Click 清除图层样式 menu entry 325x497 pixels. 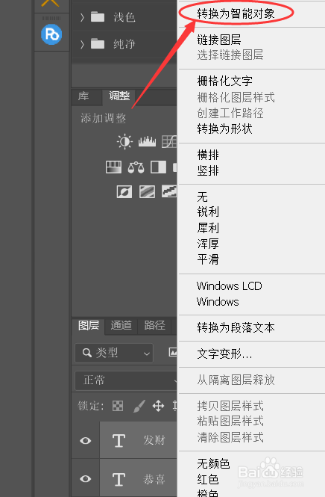coord(230,438)
